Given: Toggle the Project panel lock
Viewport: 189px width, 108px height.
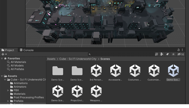Looking at the screenshot, I should coord(179,50).
